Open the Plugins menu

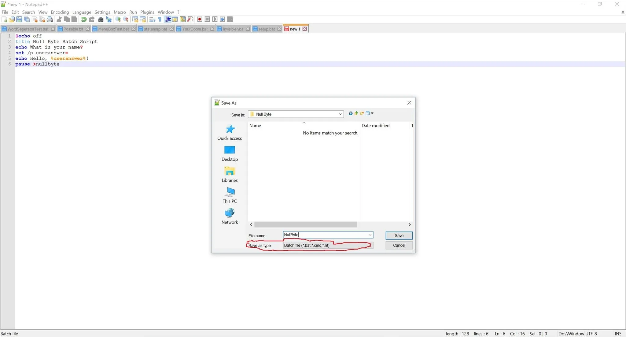[147, 12]
